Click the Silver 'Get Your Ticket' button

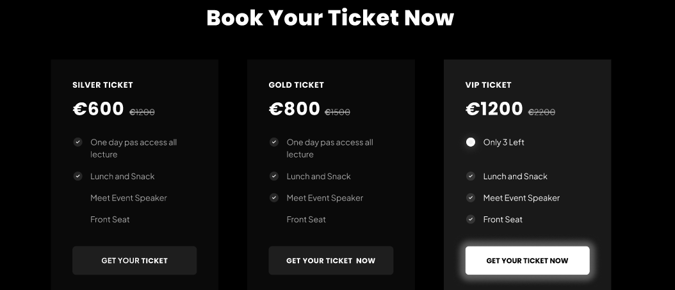tap(134, 261)
